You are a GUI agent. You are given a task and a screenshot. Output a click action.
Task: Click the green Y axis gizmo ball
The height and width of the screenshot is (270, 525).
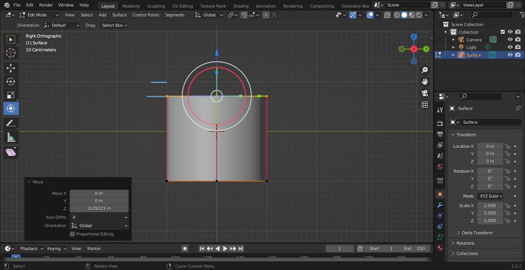(x=426, y=49)
